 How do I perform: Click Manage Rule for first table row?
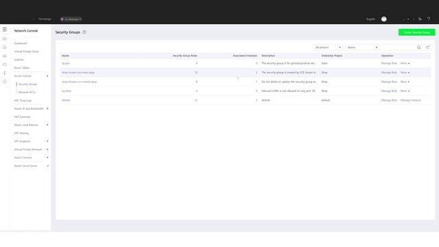tap(389, 63)
